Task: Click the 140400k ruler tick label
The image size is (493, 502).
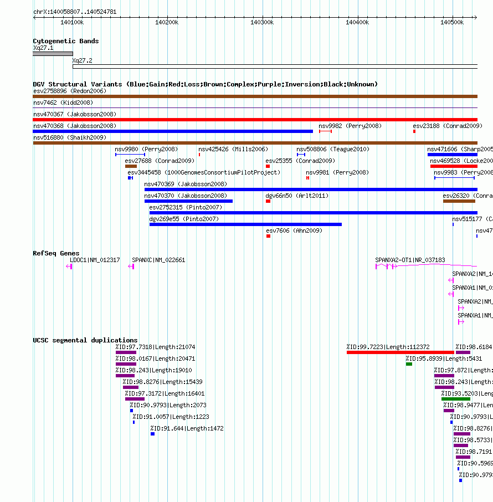Action: 357,22
